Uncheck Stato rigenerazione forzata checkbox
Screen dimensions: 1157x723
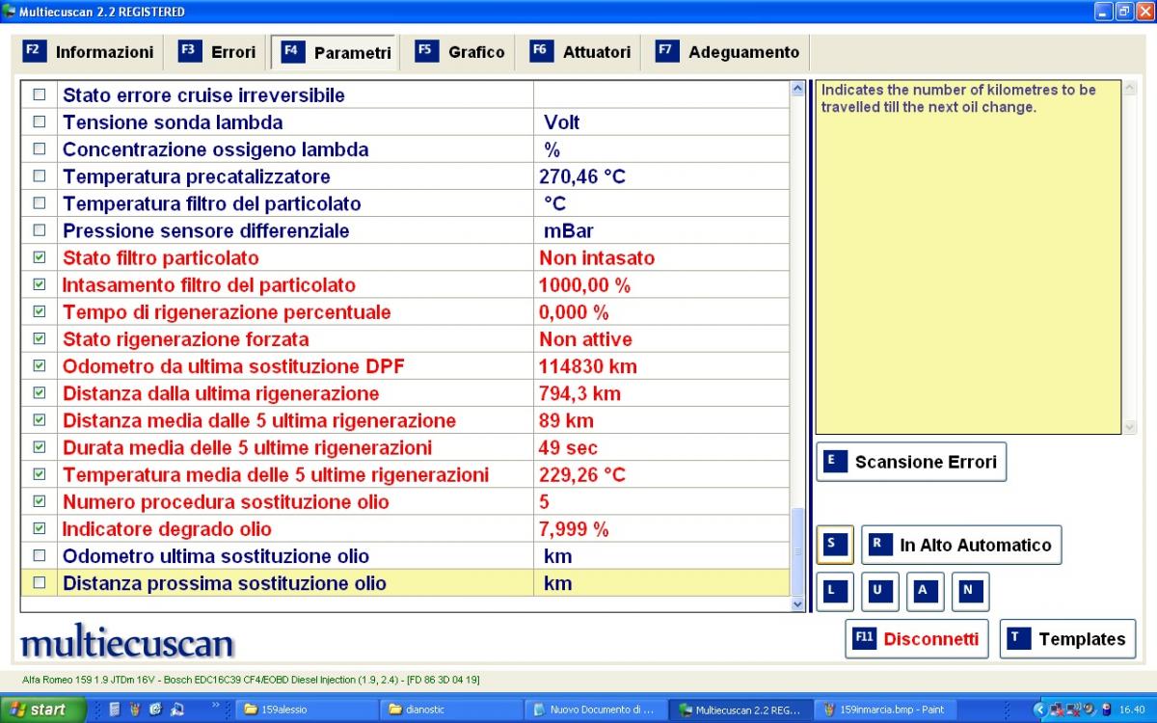[x=40, y=338]
